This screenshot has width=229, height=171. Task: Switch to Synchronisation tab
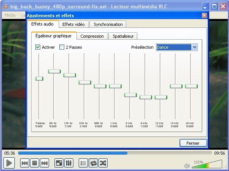pos(108,24)
